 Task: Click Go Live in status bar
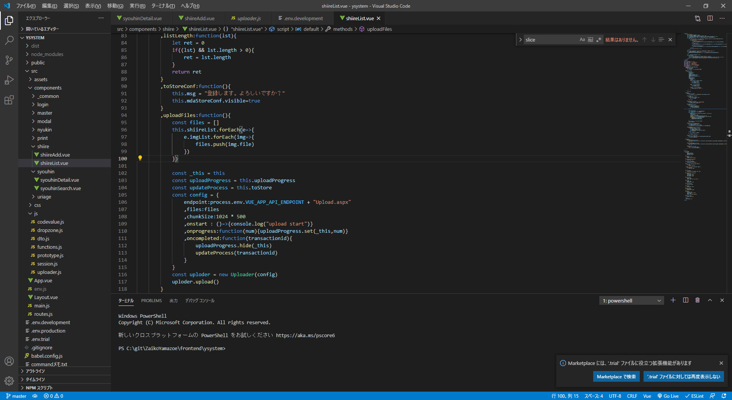click(x=668, y=396)
